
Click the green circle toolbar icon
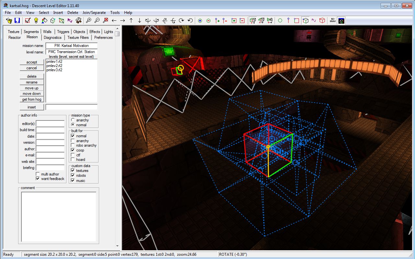point(280,21)
